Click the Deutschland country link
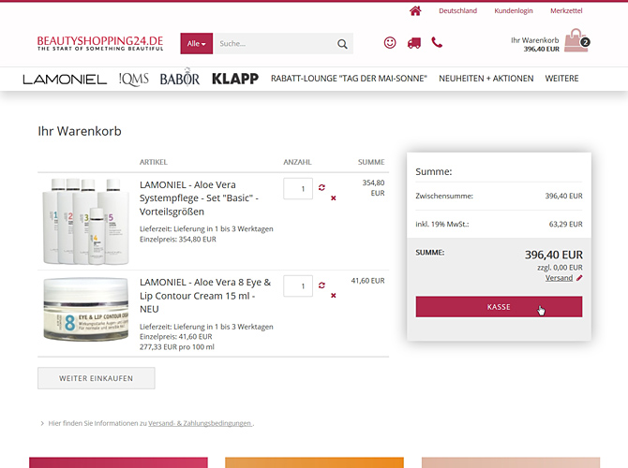This screenshot has width=628, height=468. tap(457, 11)
